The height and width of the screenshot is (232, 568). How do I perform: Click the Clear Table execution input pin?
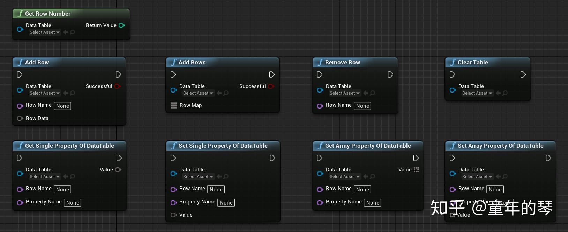(452, 74)
